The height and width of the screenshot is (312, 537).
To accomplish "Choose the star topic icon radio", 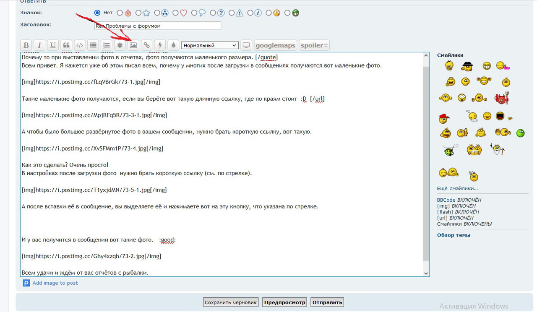I will (139, 13).
